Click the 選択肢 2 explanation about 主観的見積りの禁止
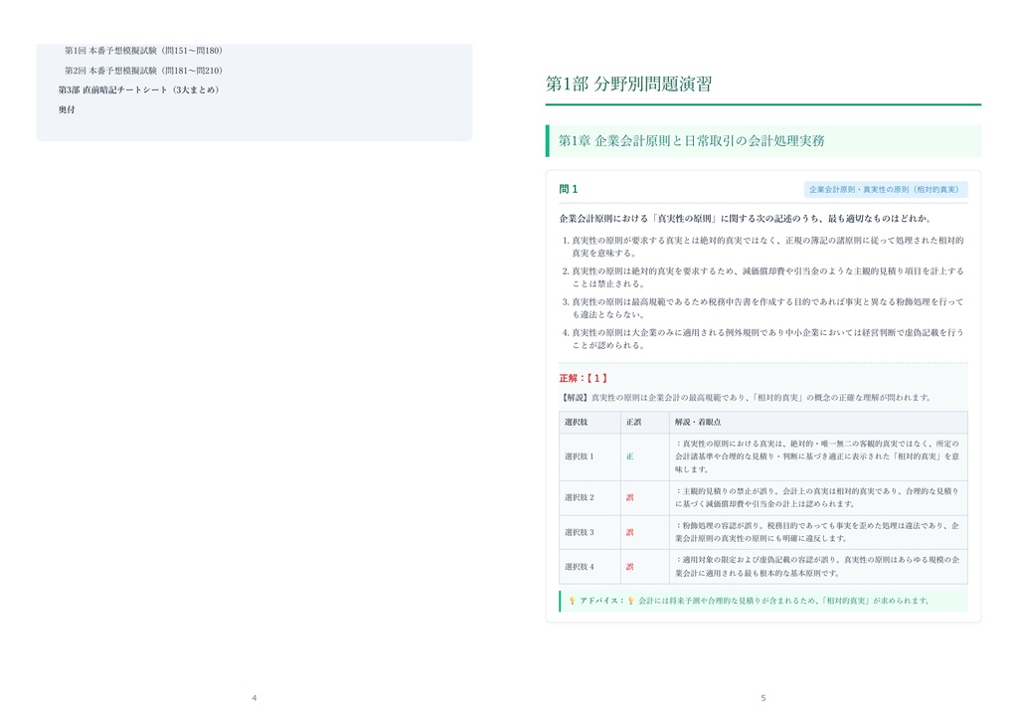 tap(817, 497)
